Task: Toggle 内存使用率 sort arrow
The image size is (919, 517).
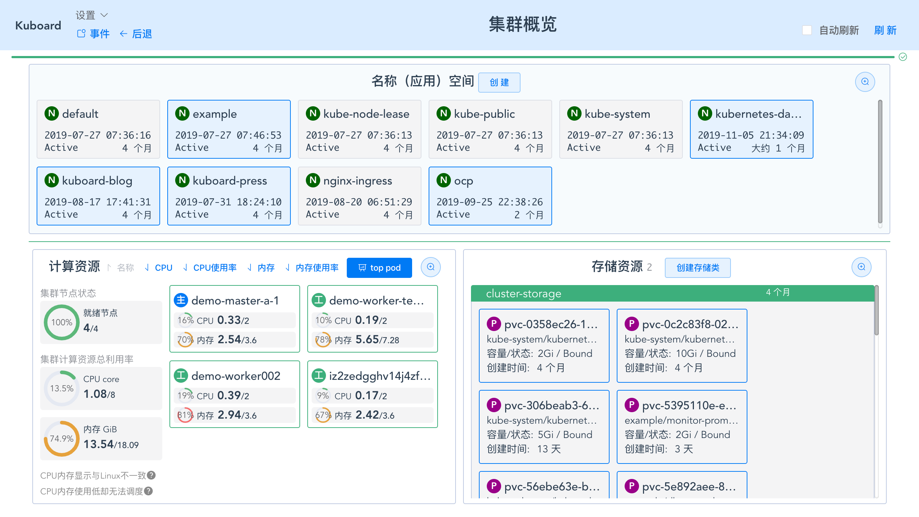Action: coord(287,267)
